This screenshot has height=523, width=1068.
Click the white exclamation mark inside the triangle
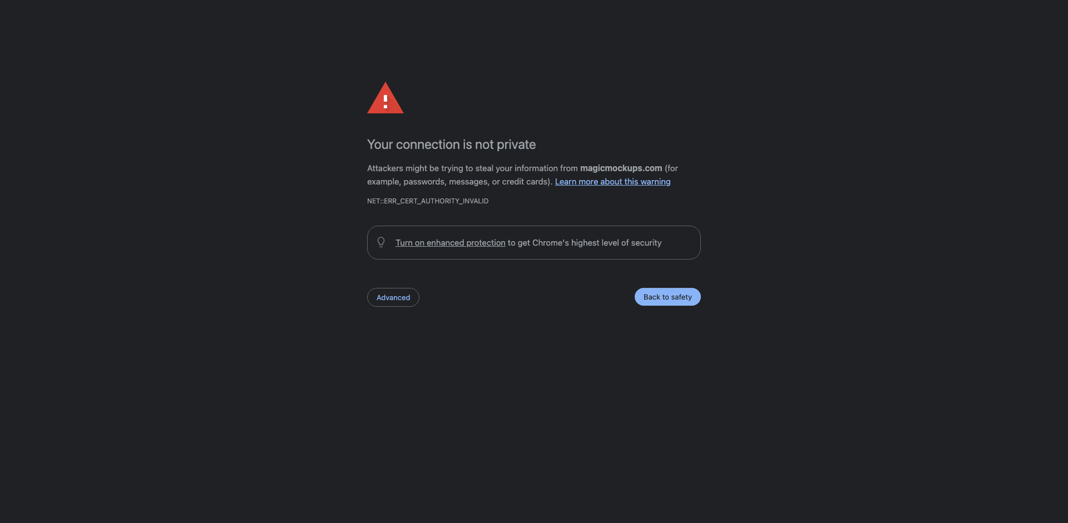coord(385,101)
